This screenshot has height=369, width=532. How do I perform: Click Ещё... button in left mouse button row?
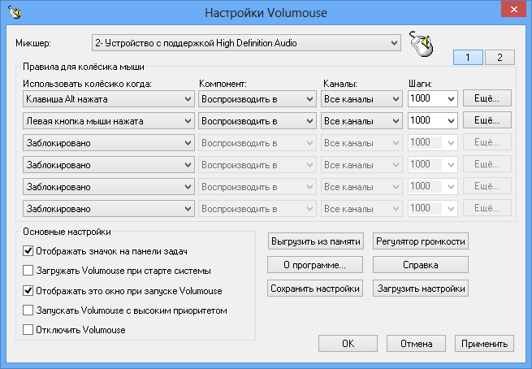point(487,120)
